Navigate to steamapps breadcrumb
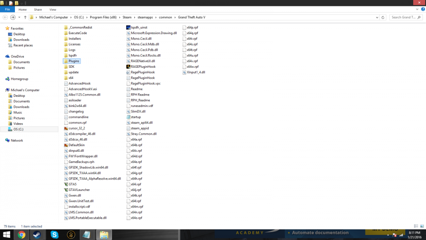The image size is (426, 240). tap(145, 17)
